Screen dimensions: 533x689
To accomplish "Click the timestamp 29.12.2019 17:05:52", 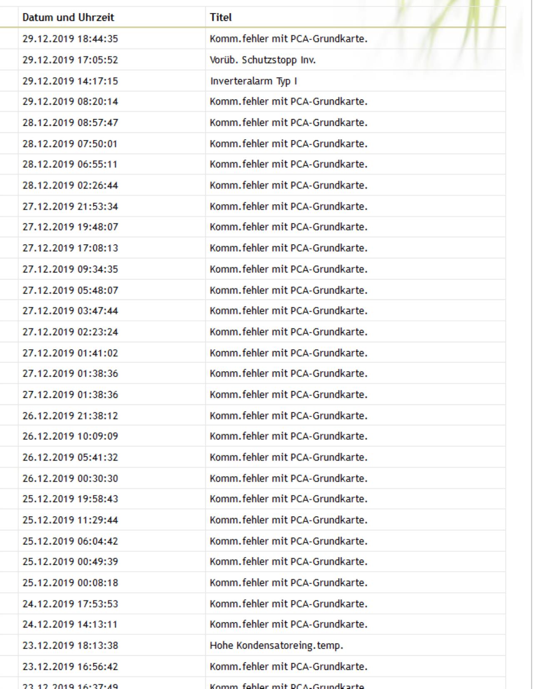I will [70, 60].
